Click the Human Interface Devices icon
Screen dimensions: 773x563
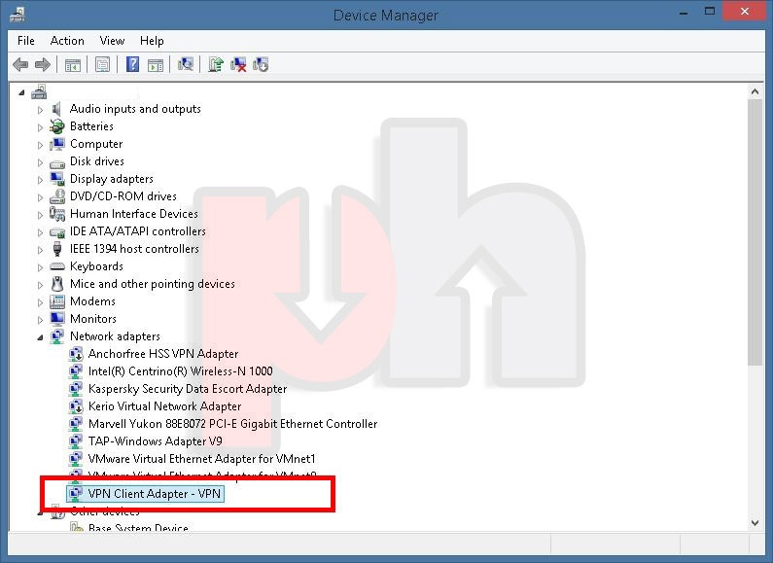[x=57, y=214]
